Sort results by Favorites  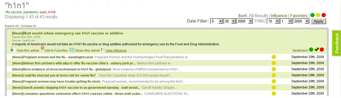pos(299,16)
